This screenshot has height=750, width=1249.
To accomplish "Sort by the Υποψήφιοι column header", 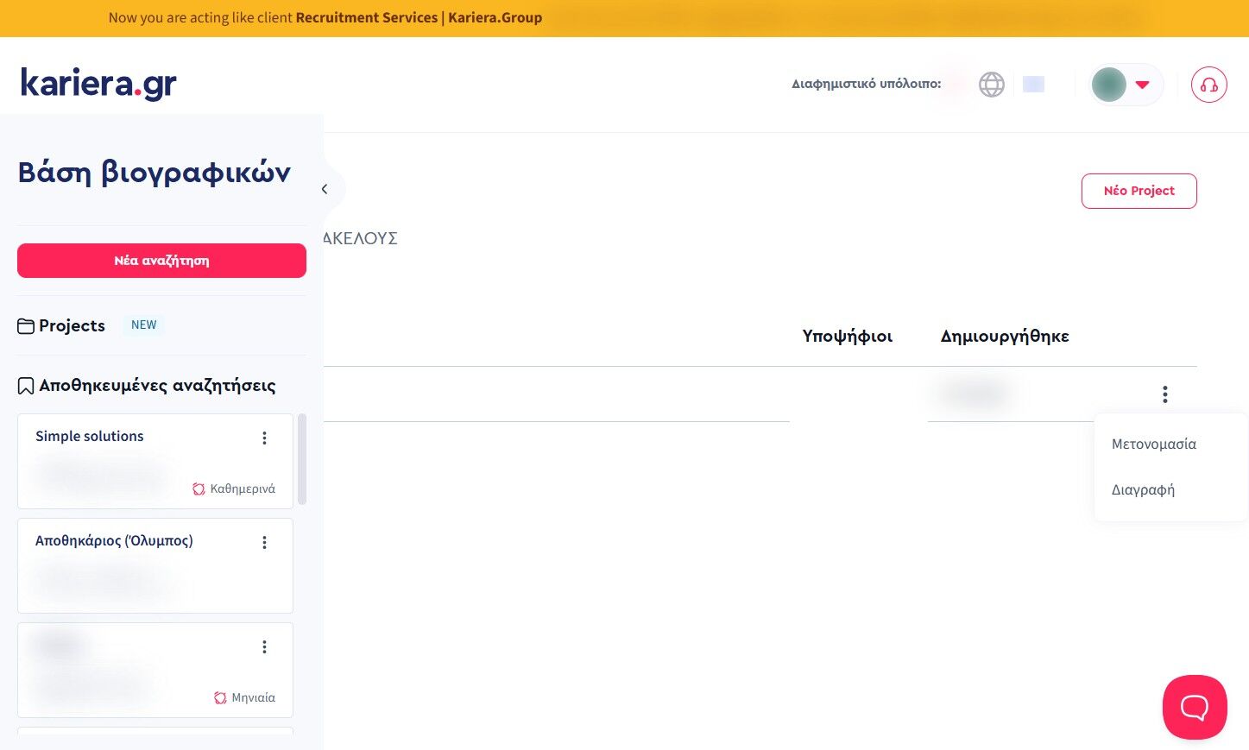I will [x=848, y=337].
